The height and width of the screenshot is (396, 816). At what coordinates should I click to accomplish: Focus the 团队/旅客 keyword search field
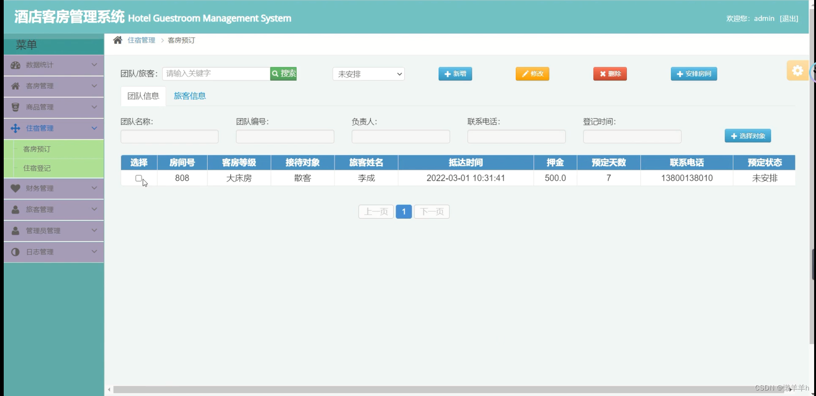click(x=216, y=73)
